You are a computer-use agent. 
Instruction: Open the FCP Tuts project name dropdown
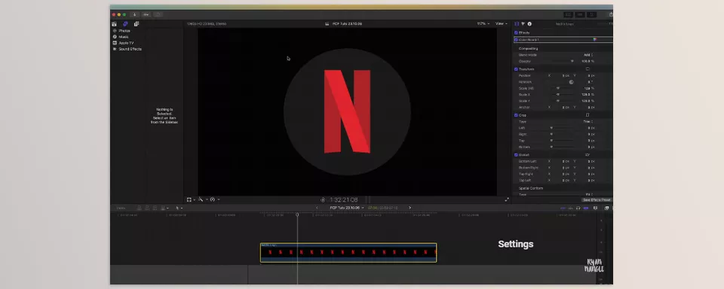tap(346, 208)
